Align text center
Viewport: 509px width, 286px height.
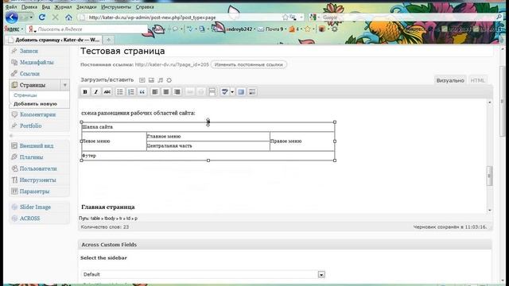[x=166, y=92]
